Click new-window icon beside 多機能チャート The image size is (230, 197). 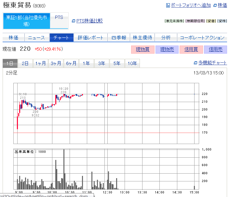[196, 63]
